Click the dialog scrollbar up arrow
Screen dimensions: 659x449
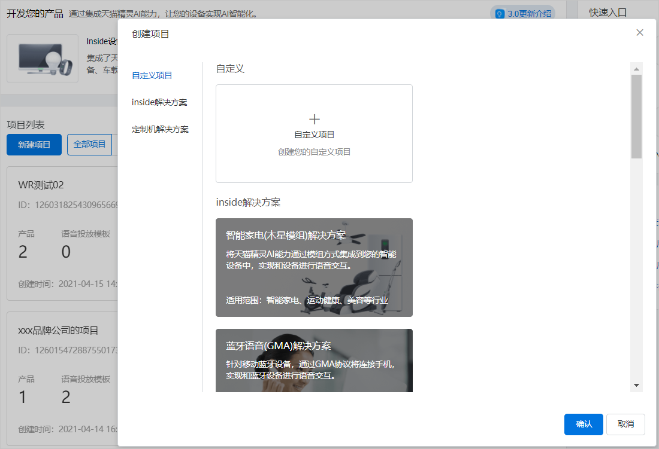click(636, 69)
